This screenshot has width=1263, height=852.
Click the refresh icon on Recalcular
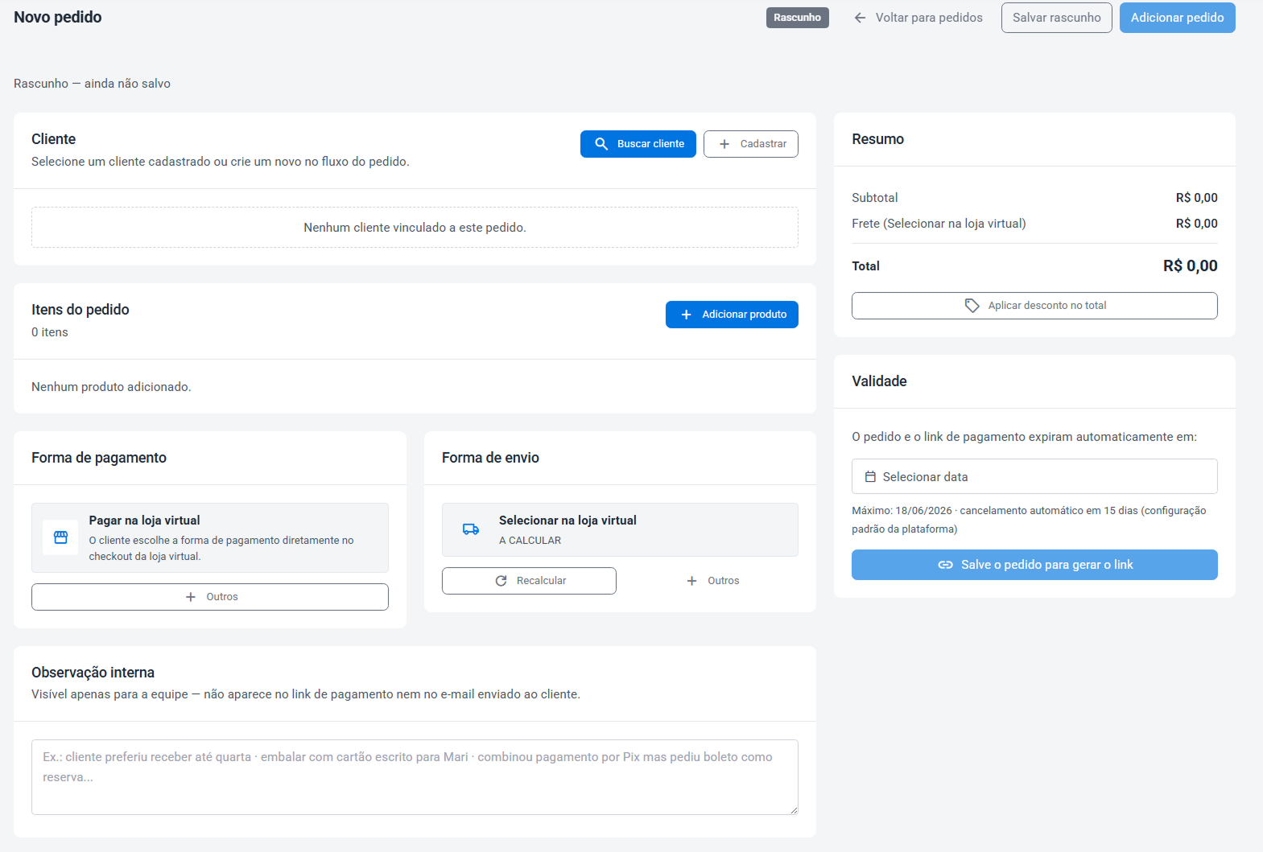pos(501,581)
